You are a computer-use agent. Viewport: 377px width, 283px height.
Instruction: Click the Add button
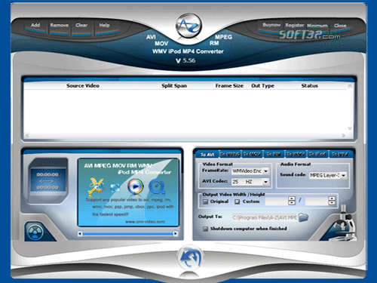click(35, 26)
